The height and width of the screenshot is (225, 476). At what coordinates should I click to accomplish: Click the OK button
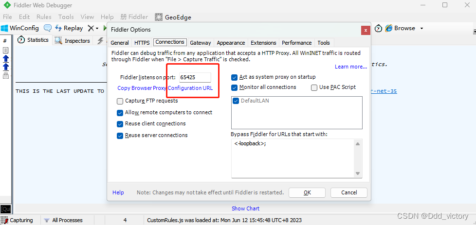[307, 192]
